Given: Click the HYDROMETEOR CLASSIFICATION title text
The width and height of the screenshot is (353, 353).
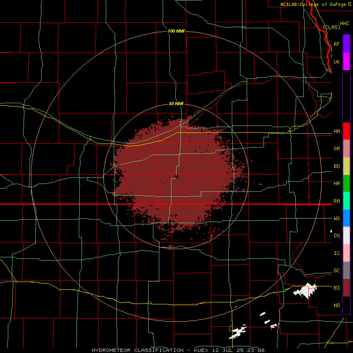Looking at the screenshot, I should pos(138,350).
